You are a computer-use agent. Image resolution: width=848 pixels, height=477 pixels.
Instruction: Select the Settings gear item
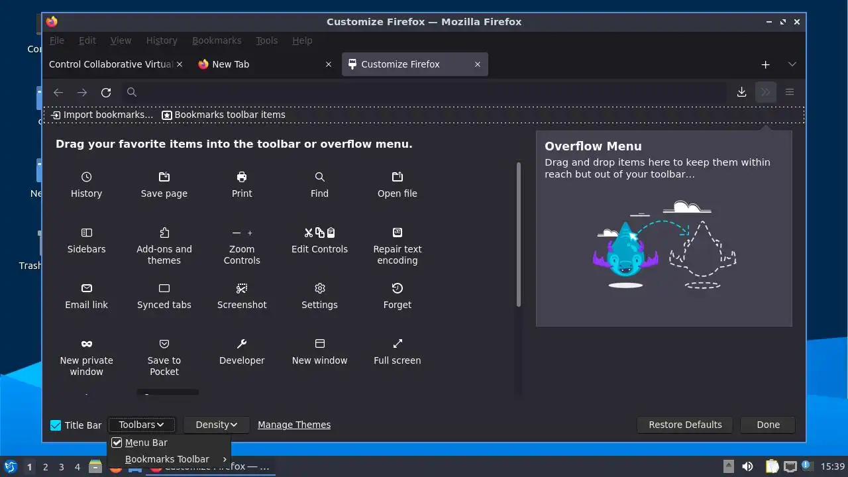[319, 296]
